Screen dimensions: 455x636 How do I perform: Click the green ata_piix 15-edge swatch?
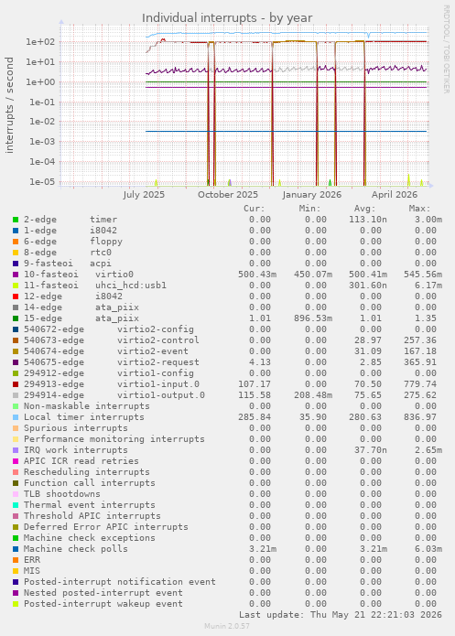coord(16,318)
